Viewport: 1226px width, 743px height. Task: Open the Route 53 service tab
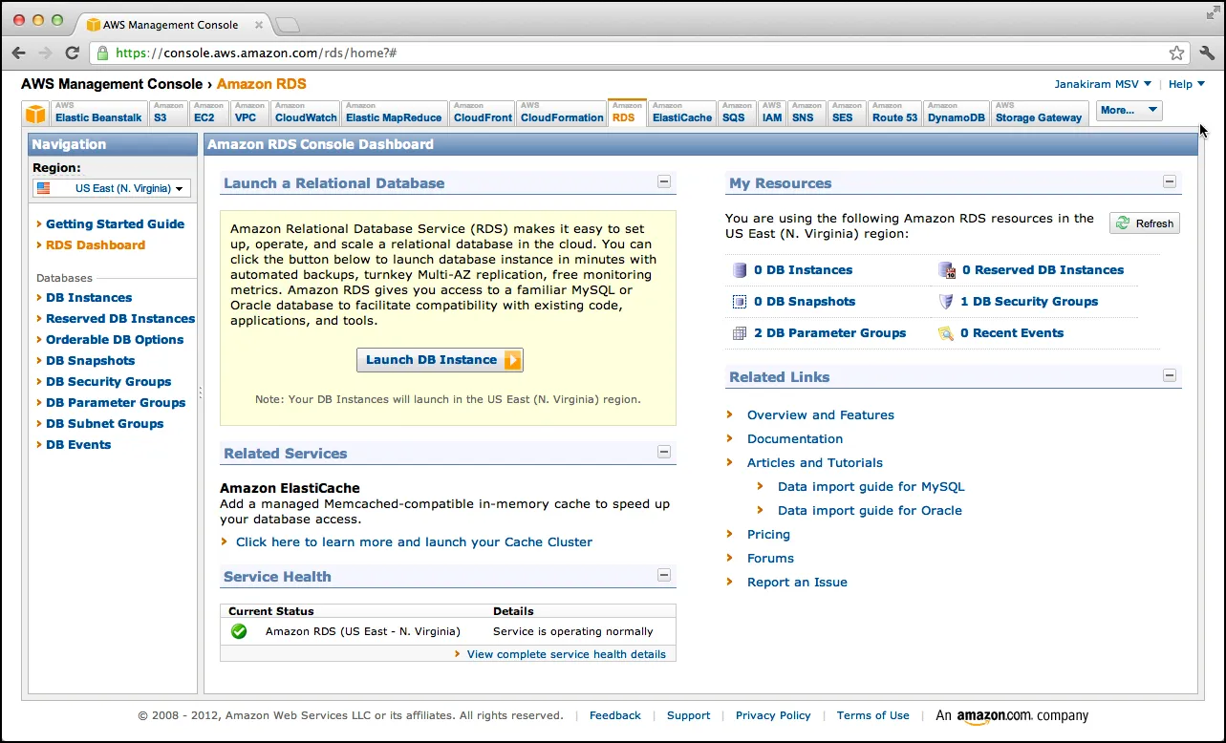tap(895, 114)
